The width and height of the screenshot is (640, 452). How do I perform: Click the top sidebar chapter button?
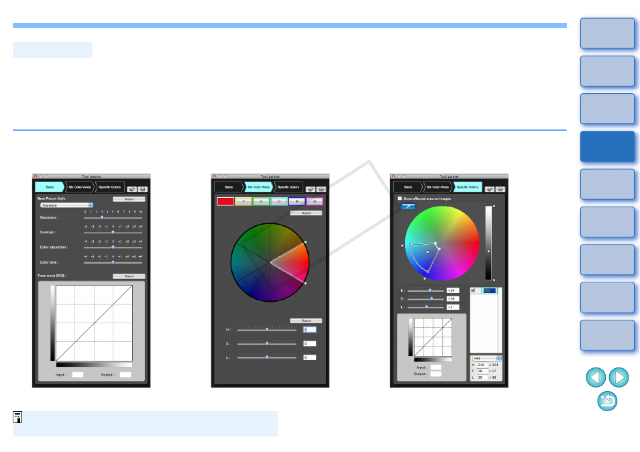607,33
